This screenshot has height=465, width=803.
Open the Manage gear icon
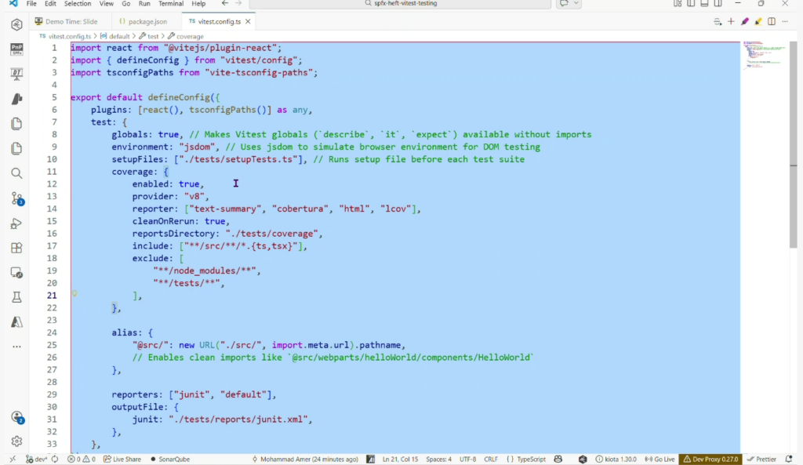tap(16, 441)
